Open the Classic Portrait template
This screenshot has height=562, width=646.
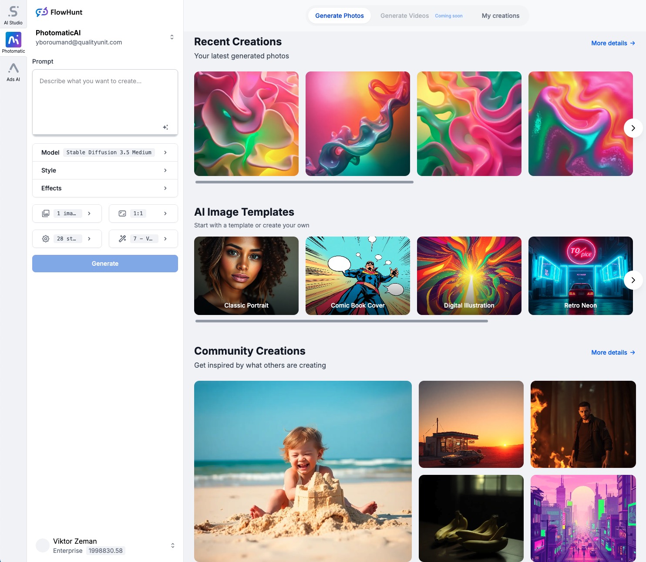(x=246, y=275)
